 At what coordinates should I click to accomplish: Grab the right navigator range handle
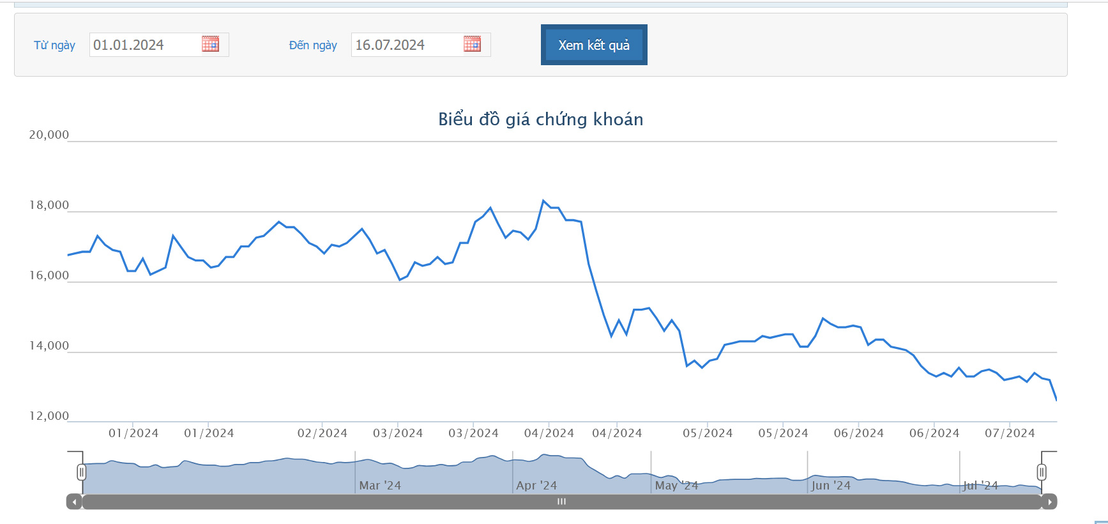(1042, 472)
